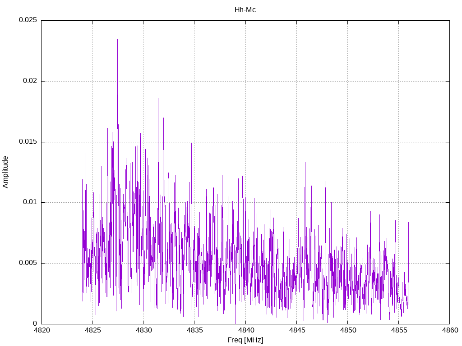Click the y-axis tick label 0
Screen dimensions: 462x346
click(35, 323)
